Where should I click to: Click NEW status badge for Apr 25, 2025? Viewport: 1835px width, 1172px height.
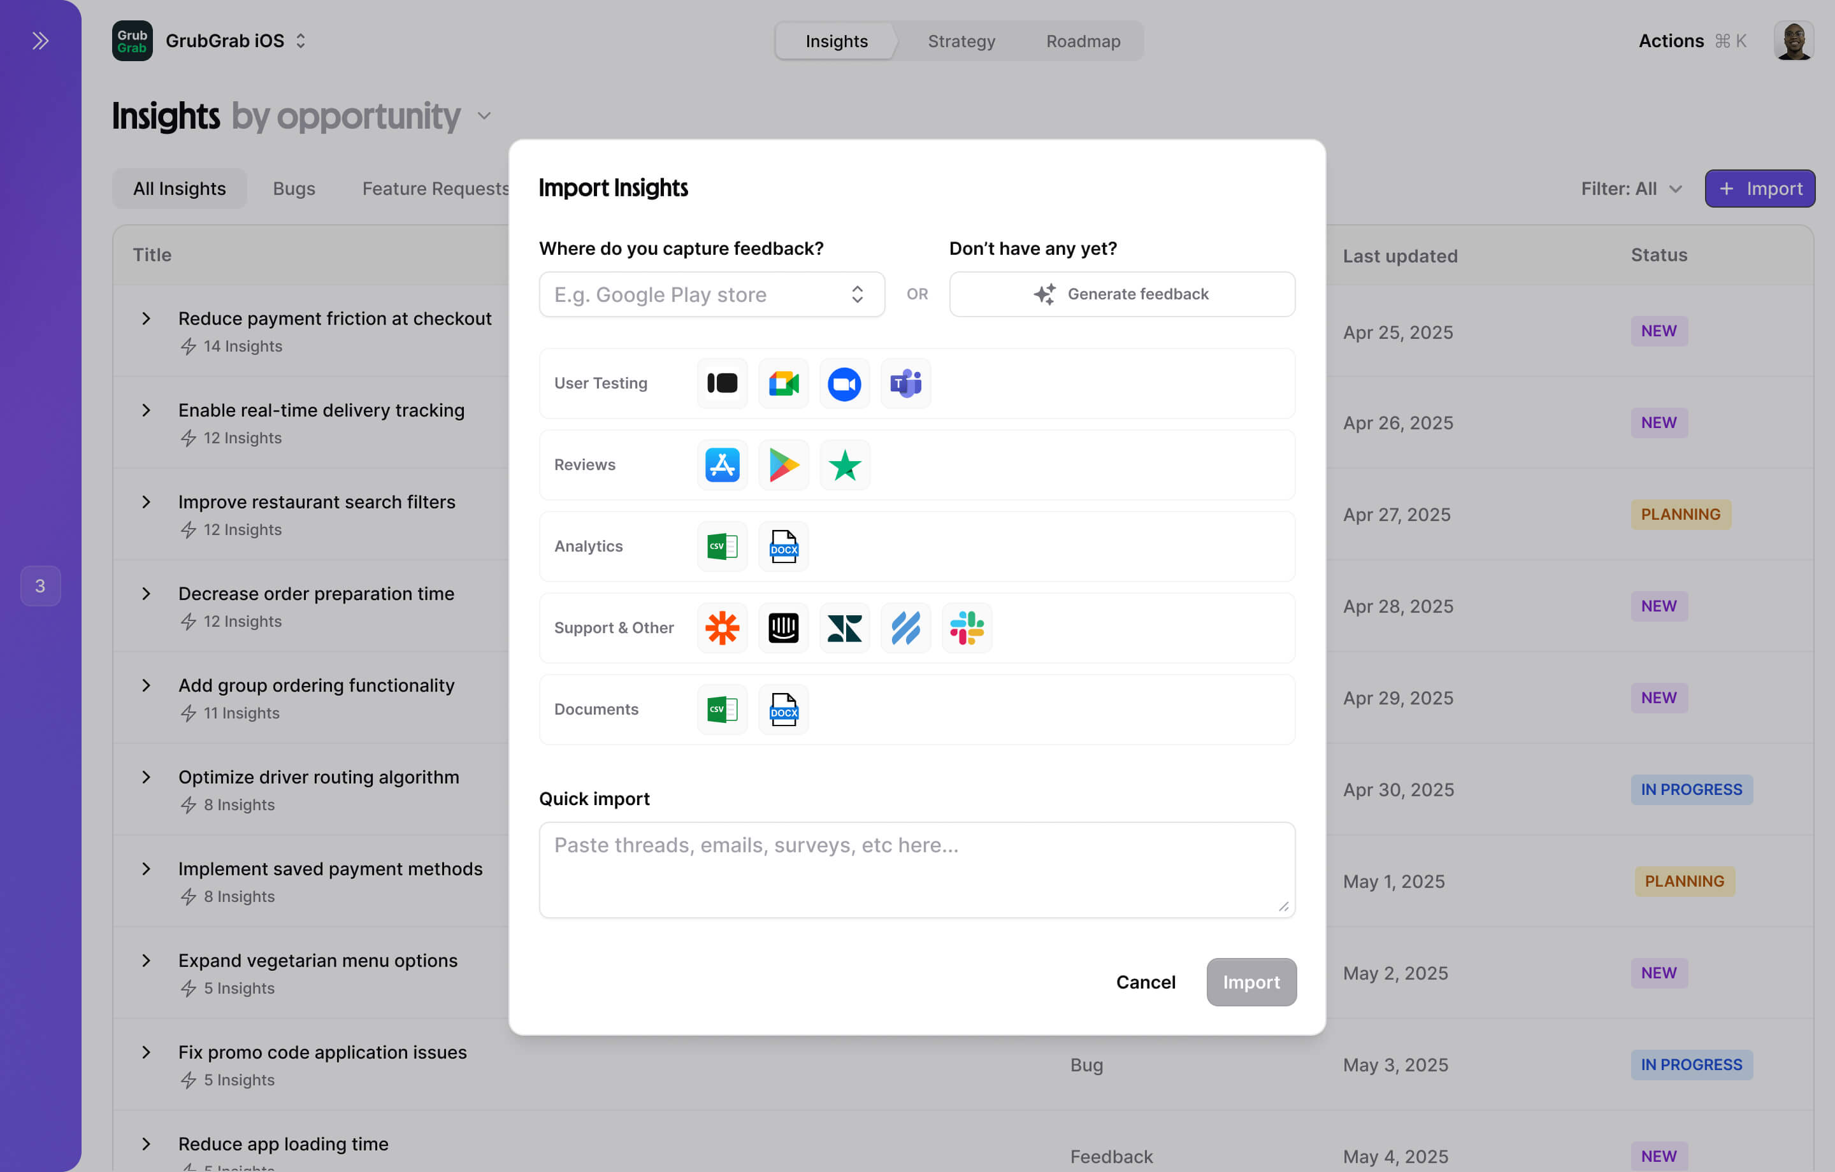pyautogui.click(x=1659, y=331)
